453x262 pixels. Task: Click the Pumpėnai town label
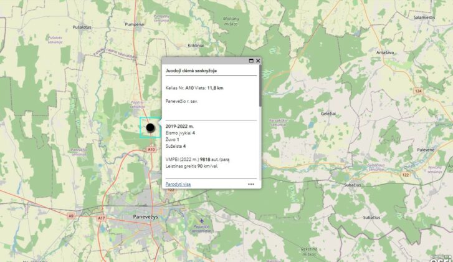(x=135, y=24)
